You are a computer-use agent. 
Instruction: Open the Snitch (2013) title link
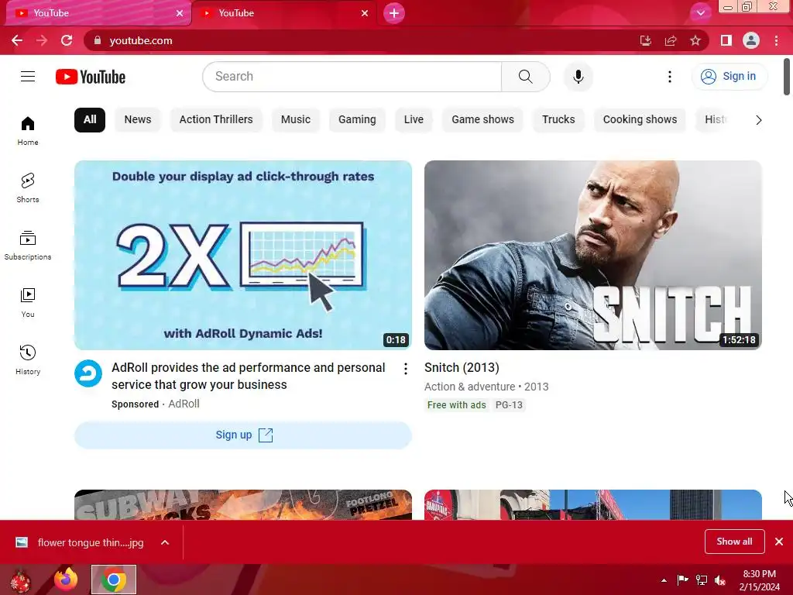tap(462, 368)
